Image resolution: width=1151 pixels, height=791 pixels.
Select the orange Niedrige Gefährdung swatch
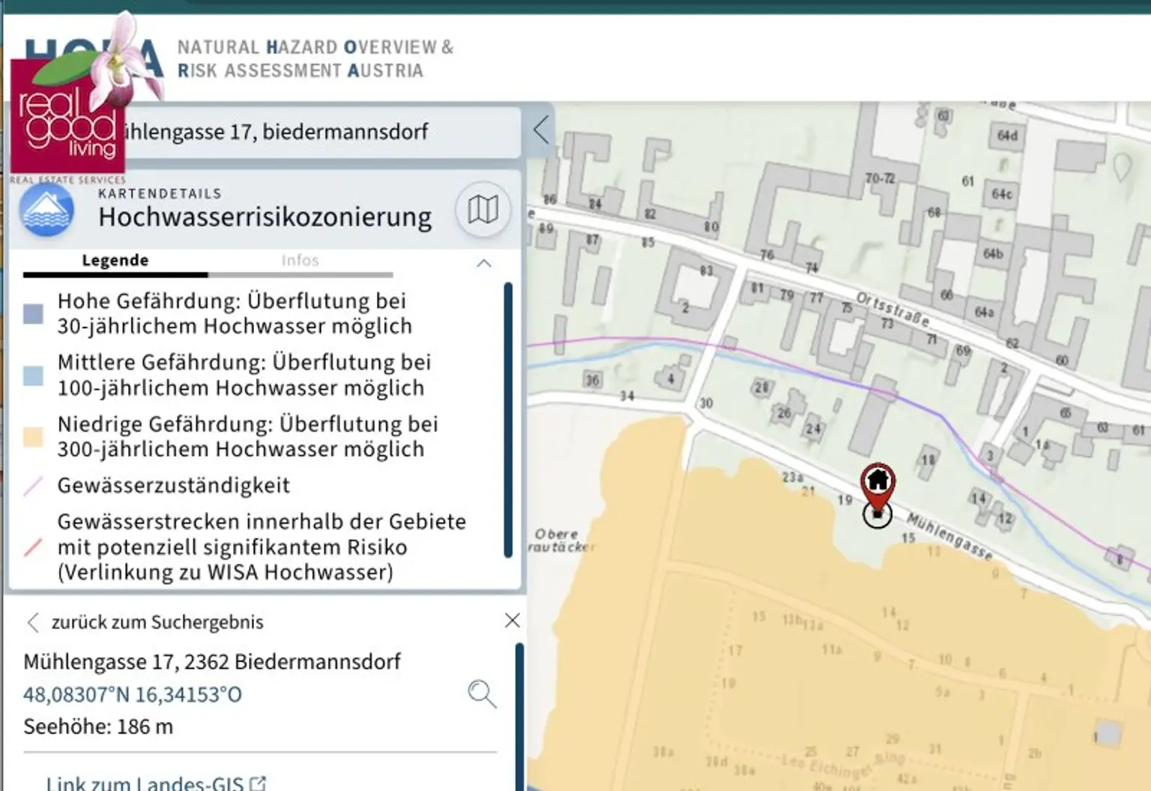(x=33, y=437)
